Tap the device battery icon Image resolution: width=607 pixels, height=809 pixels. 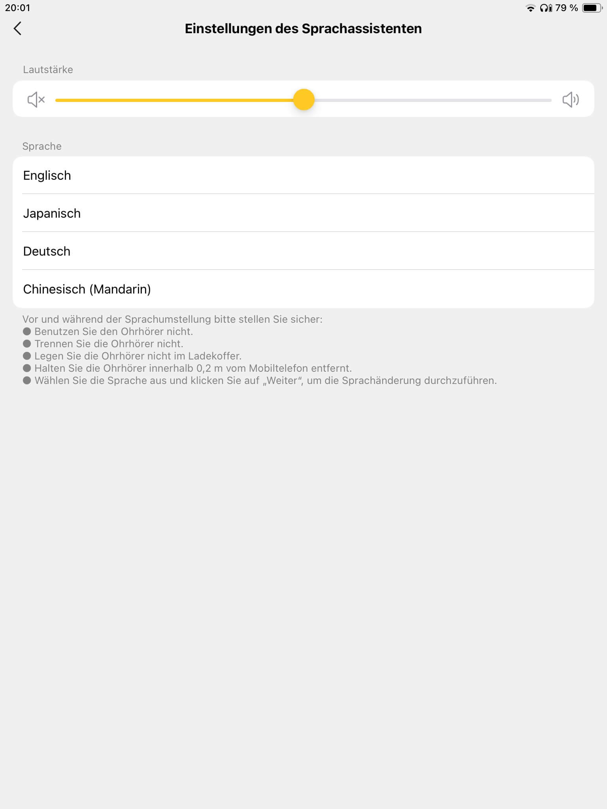point(592,8)
